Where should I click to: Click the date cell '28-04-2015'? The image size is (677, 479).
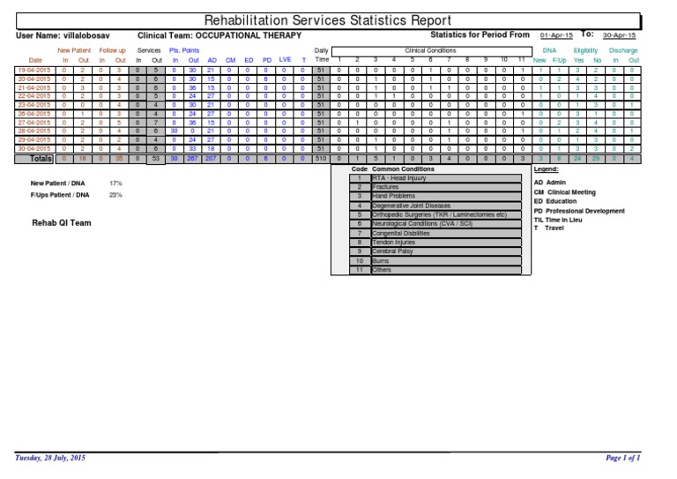34,131
